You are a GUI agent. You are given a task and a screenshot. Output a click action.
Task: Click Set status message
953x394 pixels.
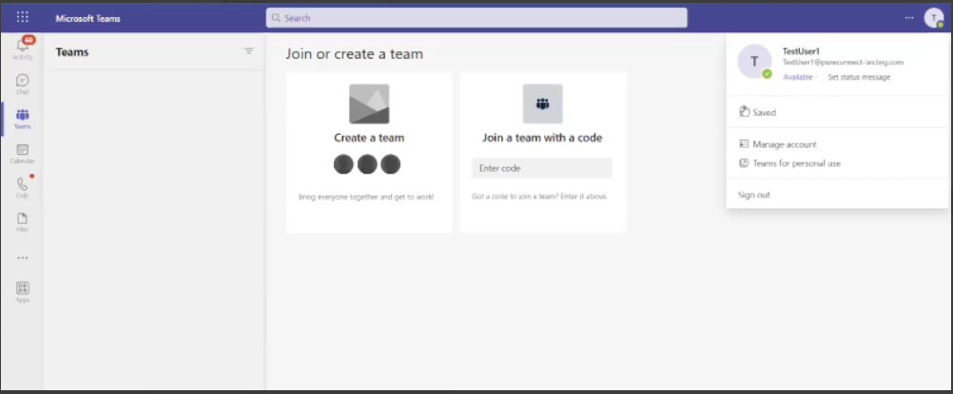(x=859, y=77)
